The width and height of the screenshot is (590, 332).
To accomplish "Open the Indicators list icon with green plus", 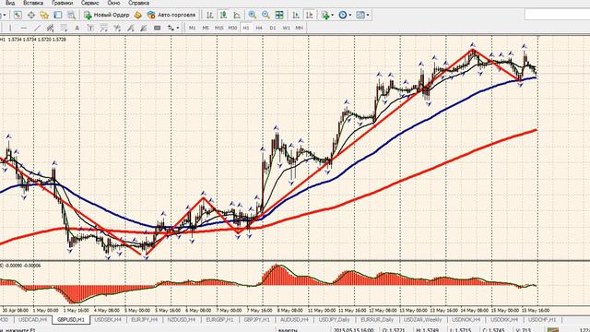I will [325, 15].
